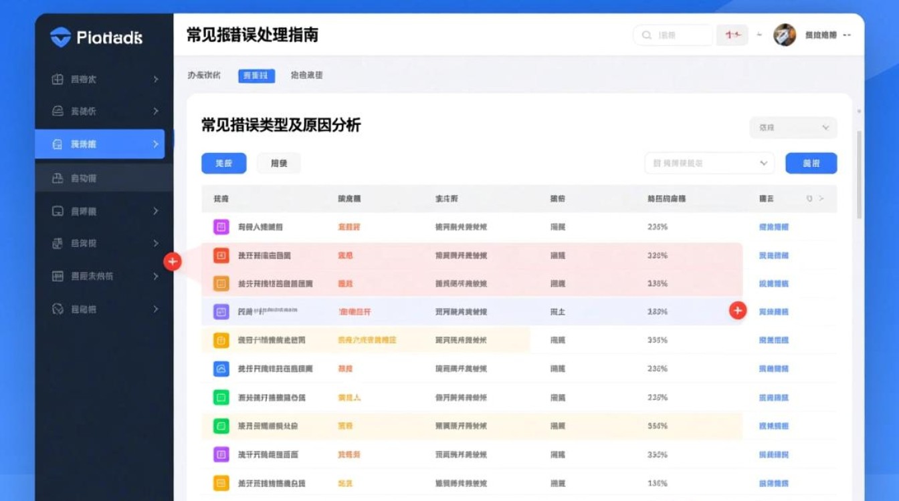This screenshot has width=899, height=501.
Task: Click the 138% value in the table
Action: click(658, 284)
